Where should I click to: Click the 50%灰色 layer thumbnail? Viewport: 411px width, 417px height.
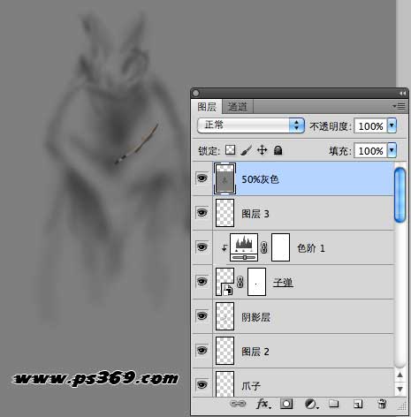point(225,178)
